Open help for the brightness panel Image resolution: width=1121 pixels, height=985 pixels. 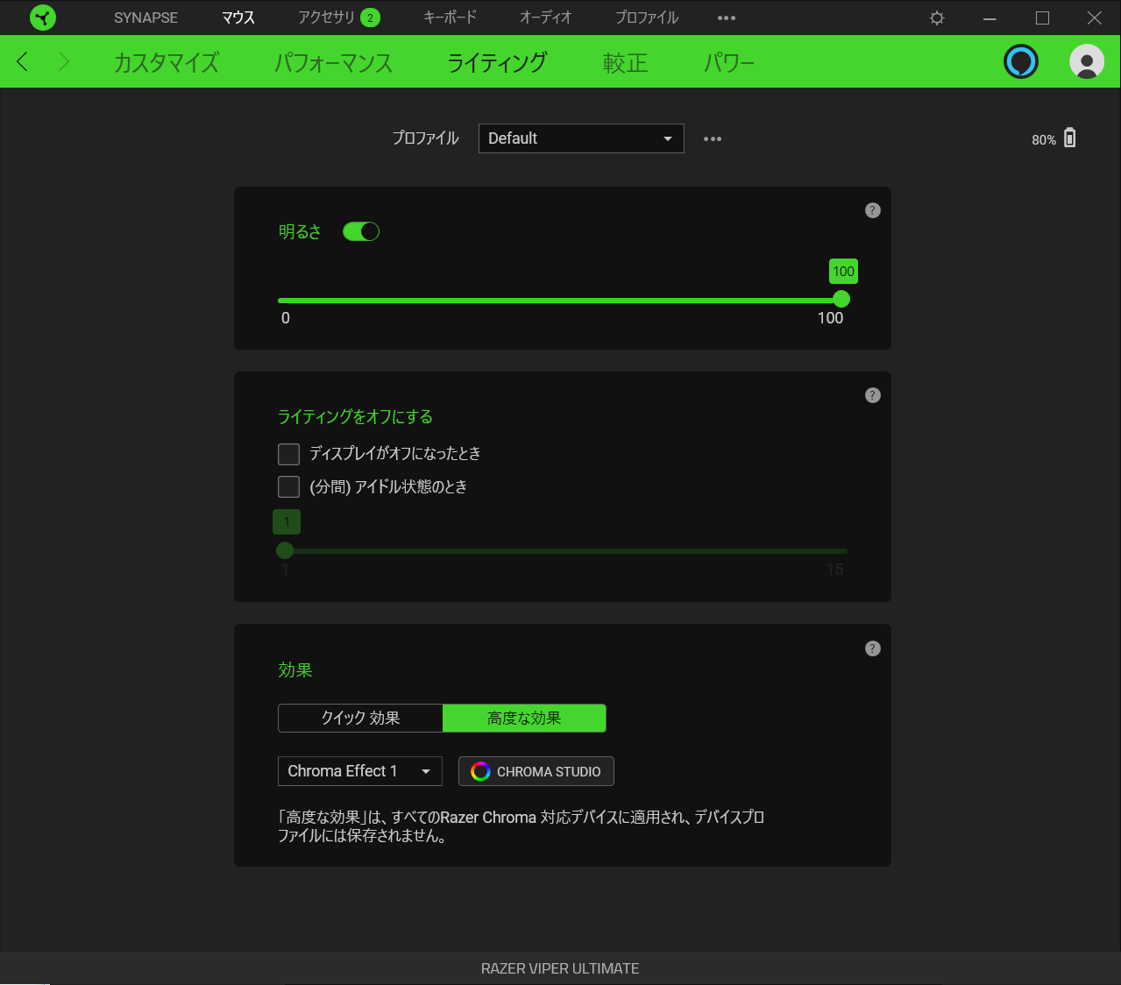(x=872, y=210)
